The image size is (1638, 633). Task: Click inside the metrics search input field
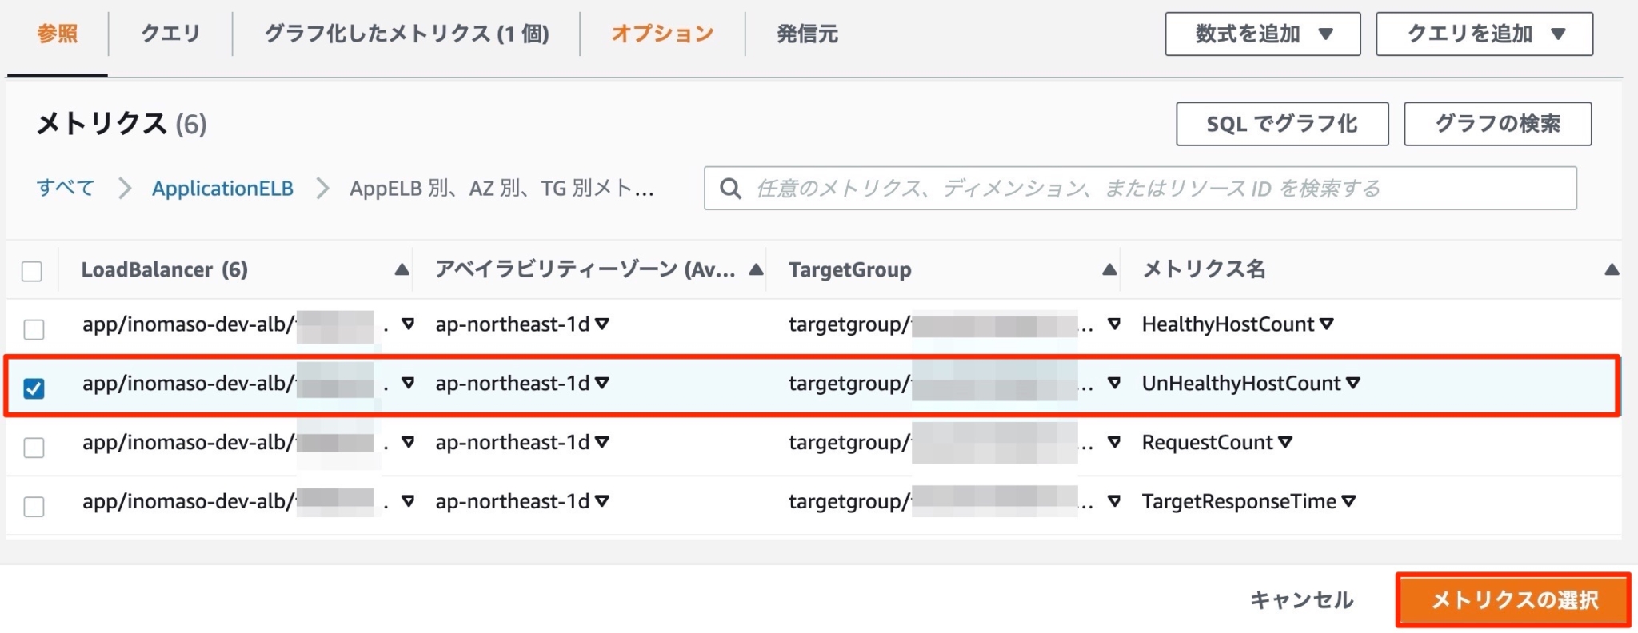pos(1040,189)
